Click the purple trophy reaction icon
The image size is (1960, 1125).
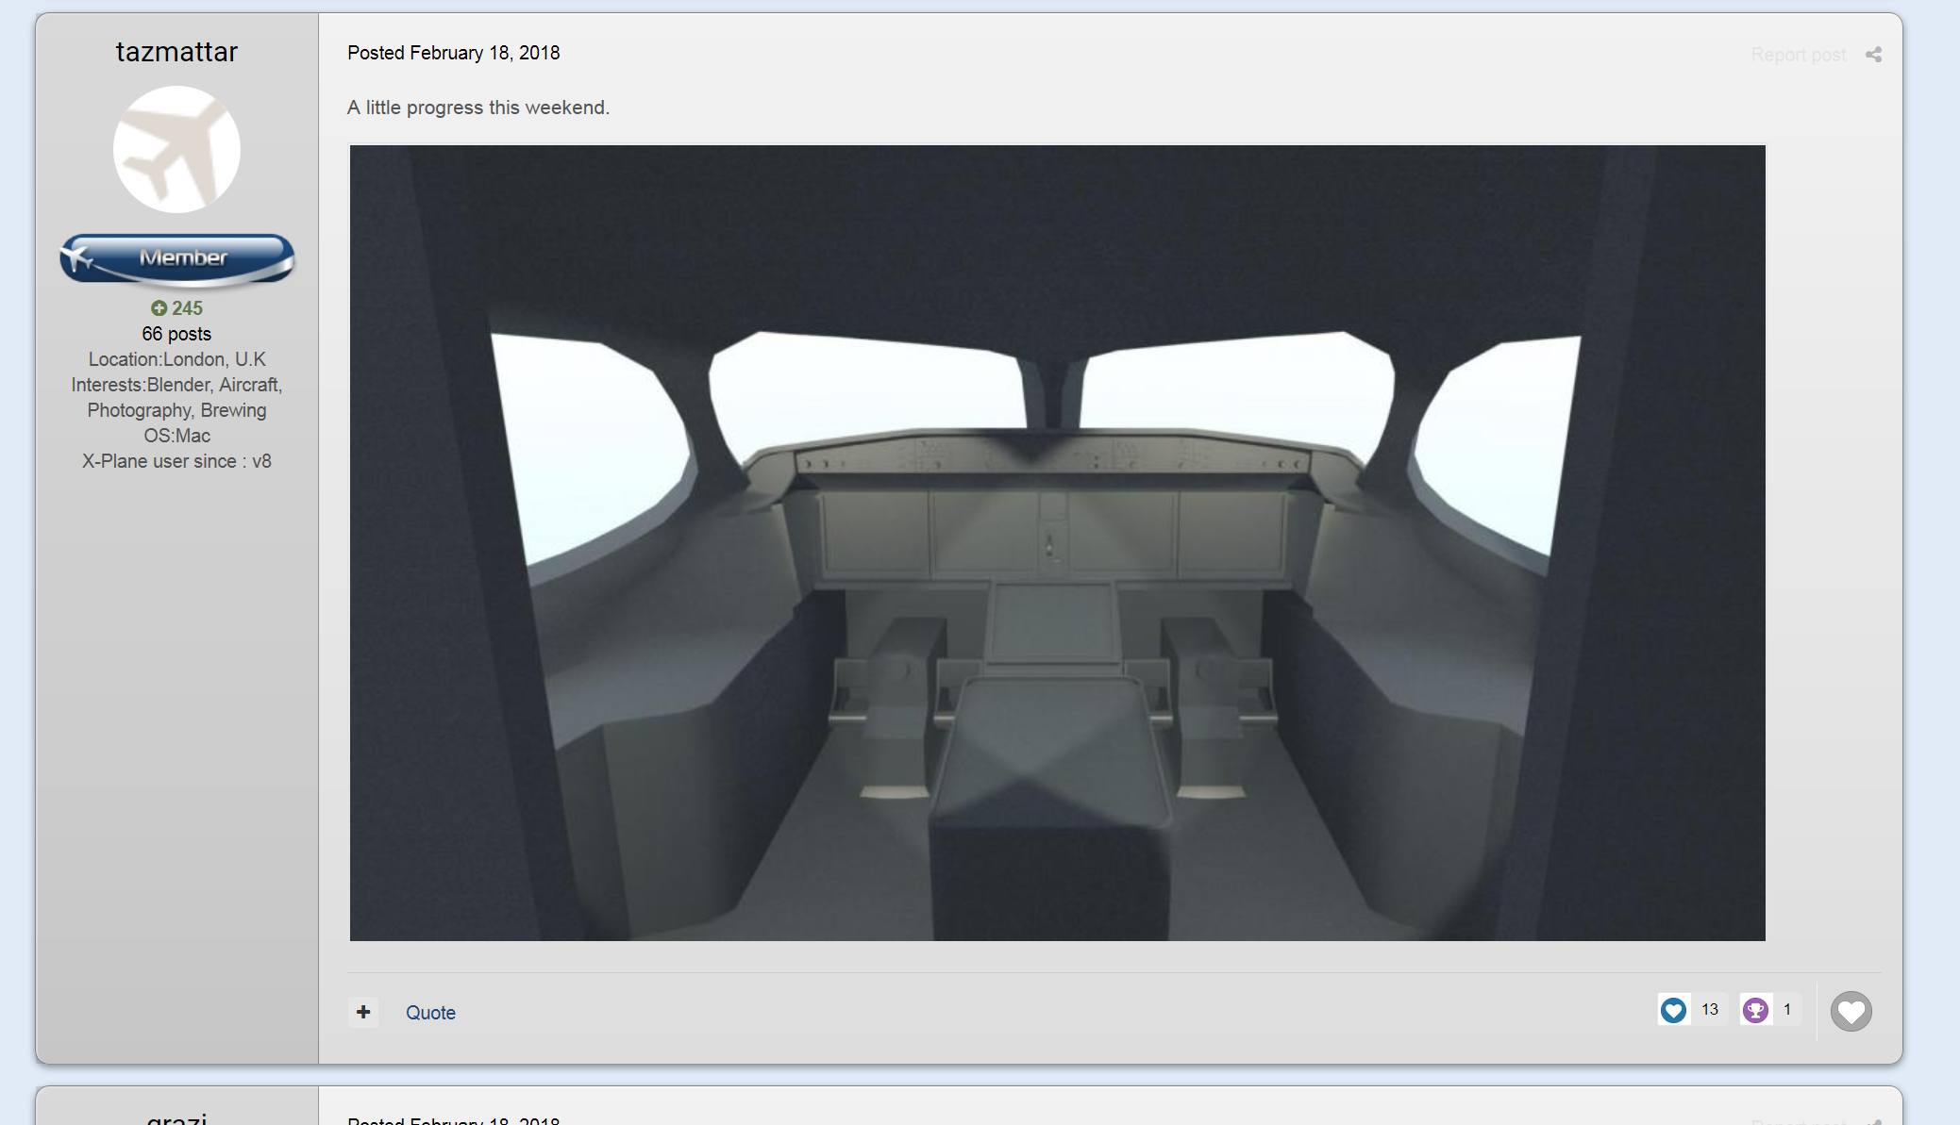[1755, 1010]
